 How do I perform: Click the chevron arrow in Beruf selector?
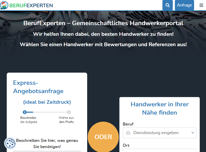(x=193, y=133)
